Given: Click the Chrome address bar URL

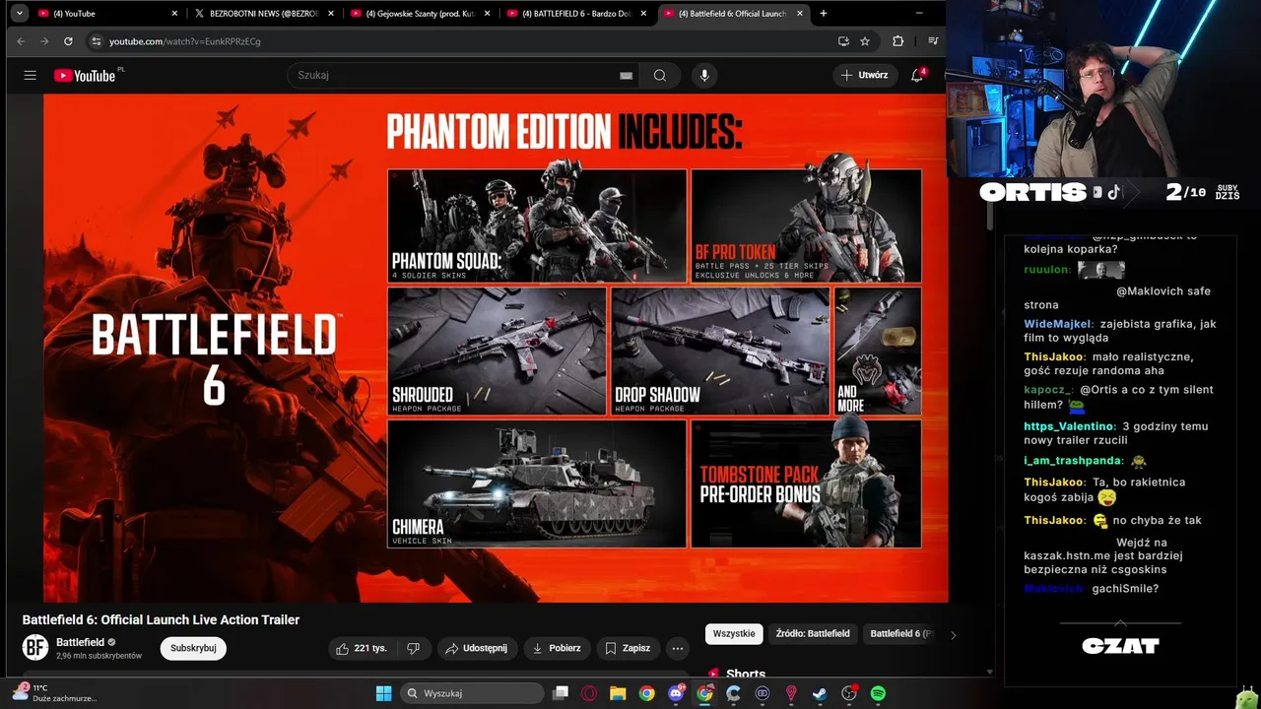Looking at the screenshot, I should tap(185, 41).
